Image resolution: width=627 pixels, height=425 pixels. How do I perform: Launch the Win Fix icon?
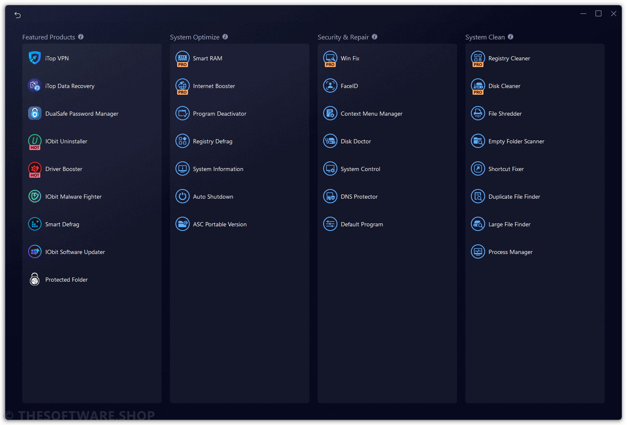point(330,59)
